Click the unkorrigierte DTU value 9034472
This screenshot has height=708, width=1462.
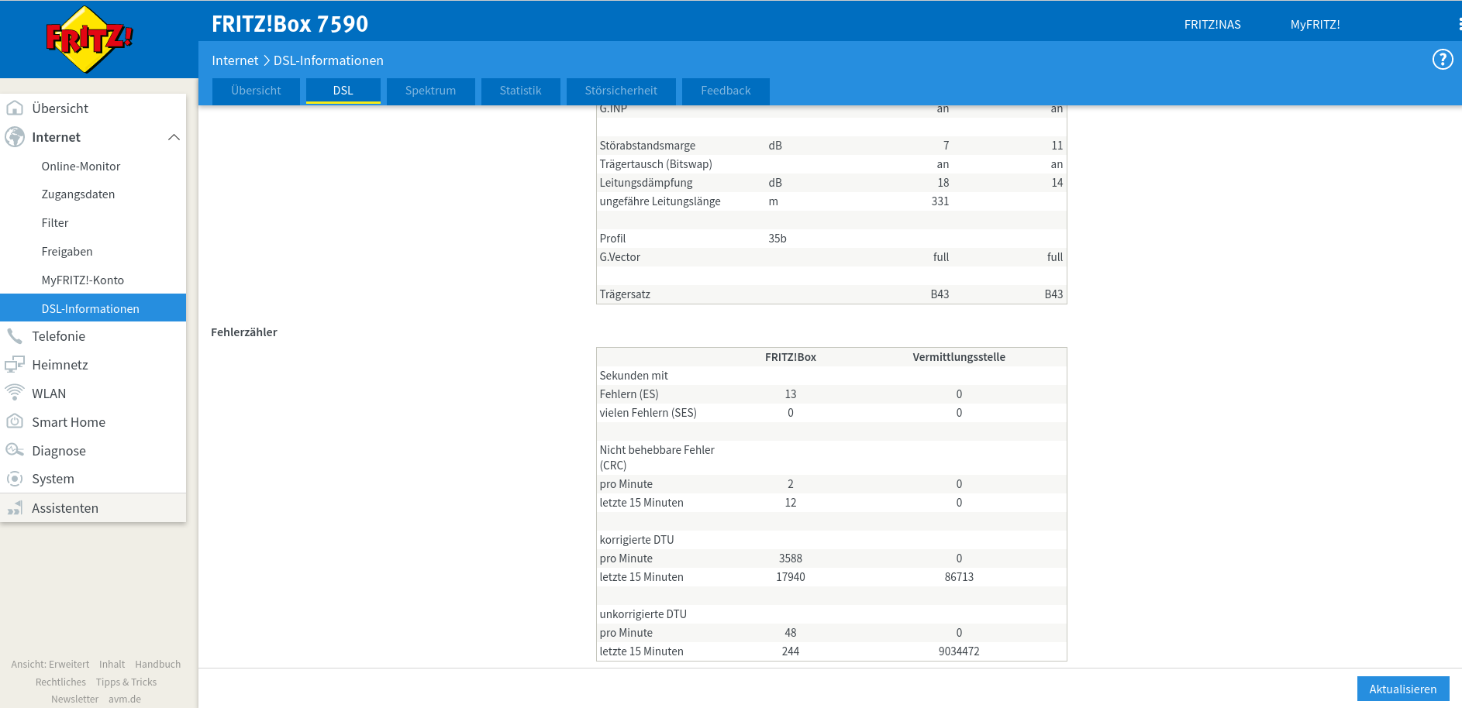pos(959,651)
